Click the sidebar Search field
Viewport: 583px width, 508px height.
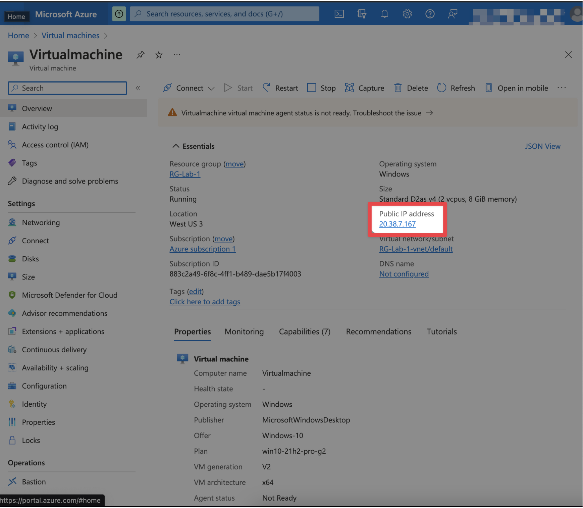(67, 88)
